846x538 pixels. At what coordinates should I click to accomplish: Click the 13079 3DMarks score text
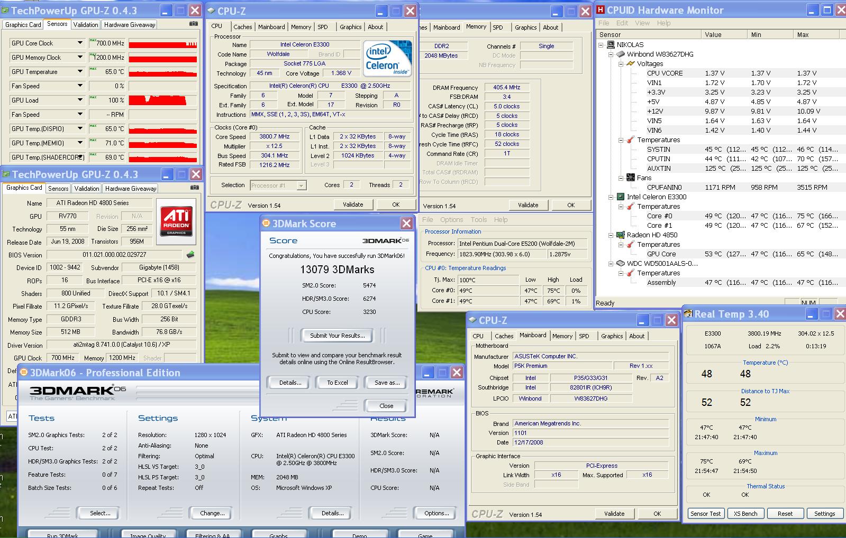(337, 270)
